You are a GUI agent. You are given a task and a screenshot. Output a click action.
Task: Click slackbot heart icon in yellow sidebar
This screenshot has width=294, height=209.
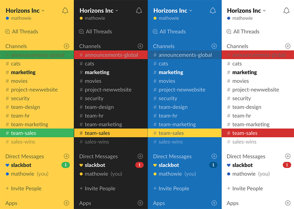(7, 165)
